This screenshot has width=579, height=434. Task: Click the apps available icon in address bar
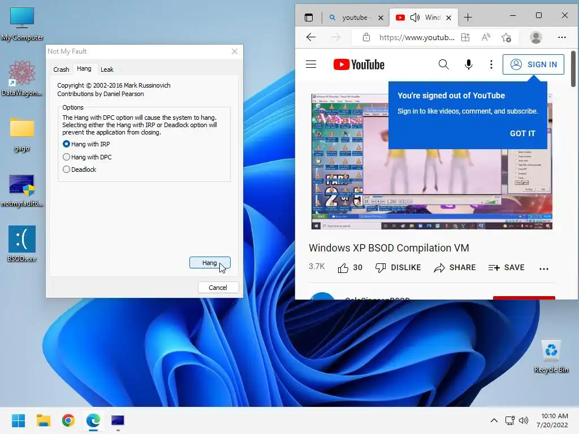click(x=465, y=37)
